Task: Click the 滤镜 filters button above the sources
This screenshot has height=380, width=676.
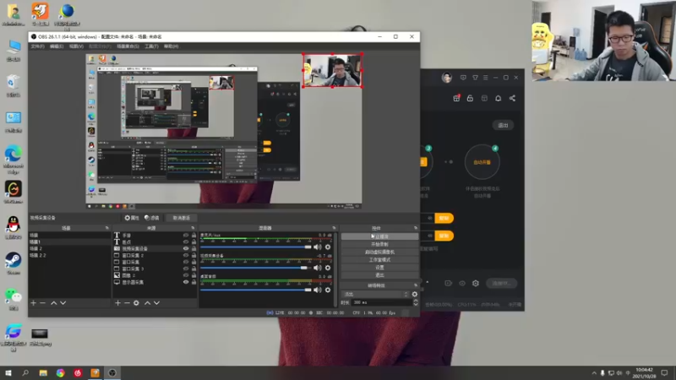Action: (x=152, y=218)
